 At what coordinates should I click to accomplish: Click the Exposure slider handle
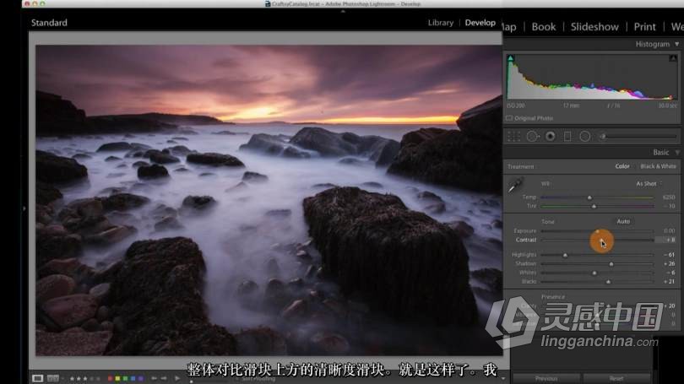coord(598,231)
